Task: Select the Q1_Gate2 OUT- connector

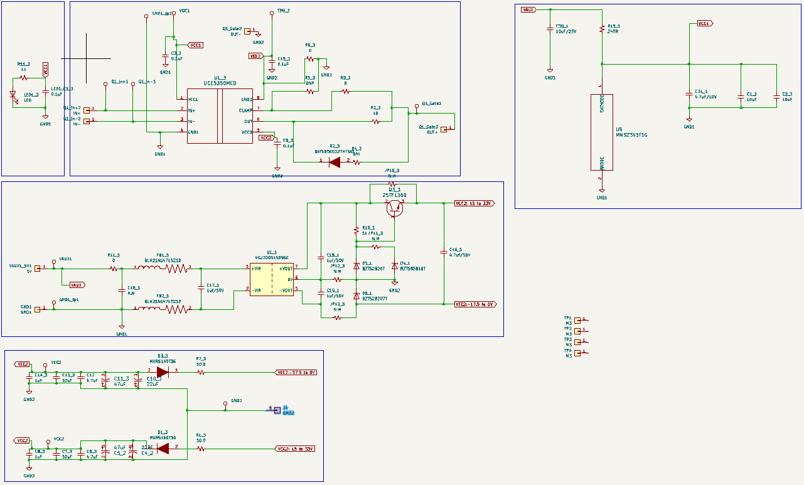Action: [x=247, y=31]
